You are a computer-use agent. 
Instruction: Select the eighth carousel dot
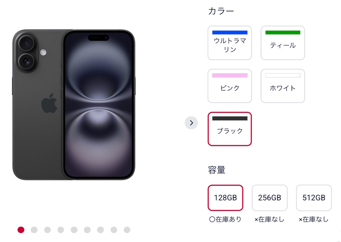click(x=114, y=230)
